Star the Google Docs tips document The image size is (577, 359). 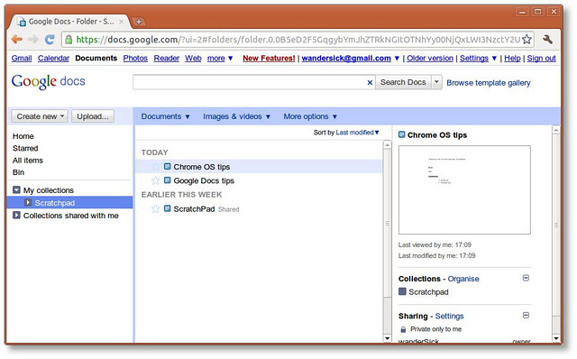(156, 180)
